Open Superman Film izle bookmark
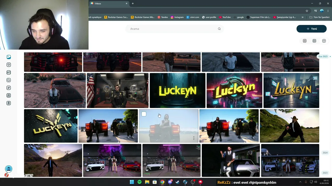The image size is (332, 186). [x=258, y=17]
